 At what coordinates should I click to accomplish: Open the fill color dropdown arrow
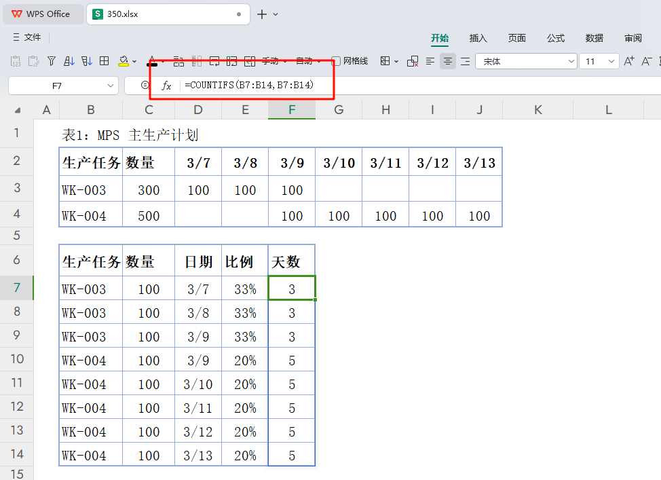(134, 62)
